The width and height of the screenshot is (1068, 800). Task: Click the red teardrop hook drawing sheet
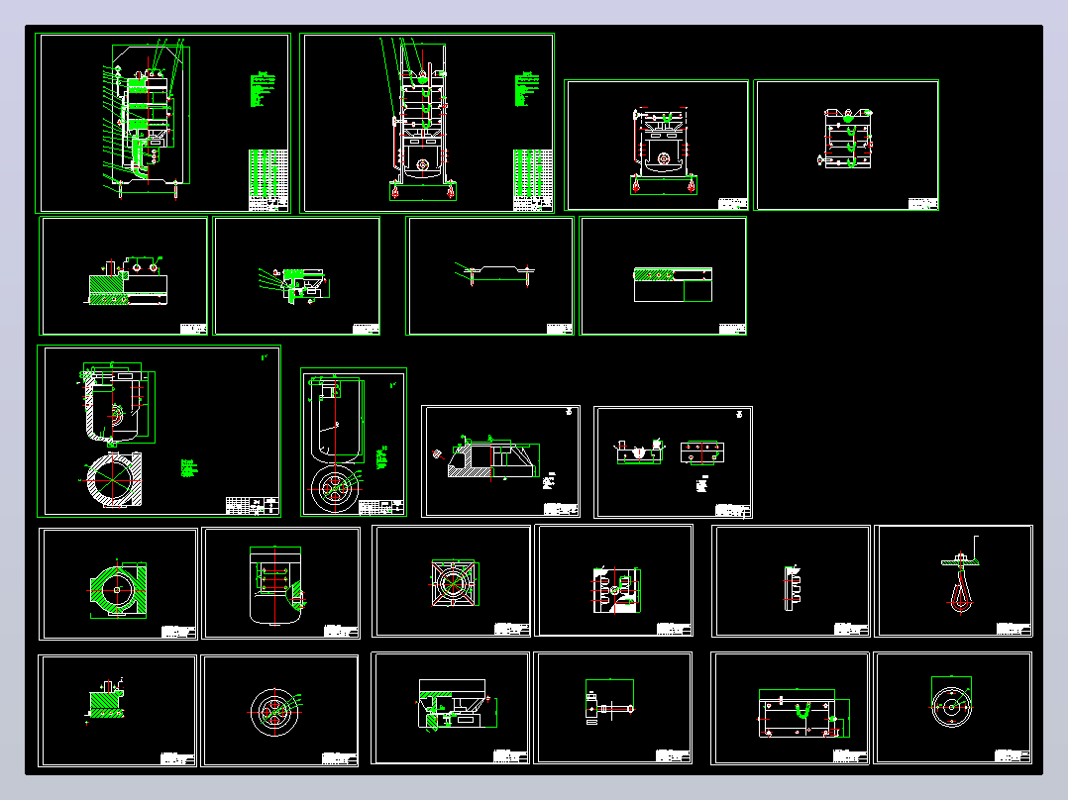tap(953, 581)
